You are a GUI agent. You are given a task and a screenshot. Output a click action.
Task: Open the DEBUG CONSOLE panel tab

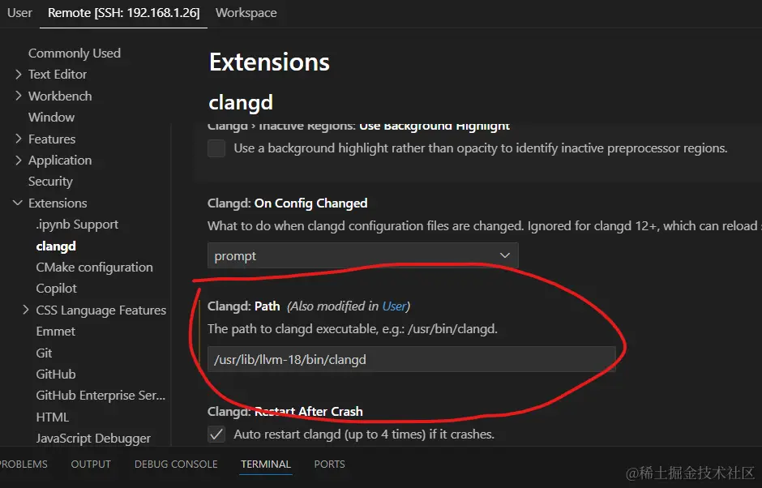pyautogui.click(x=176, y=464)
